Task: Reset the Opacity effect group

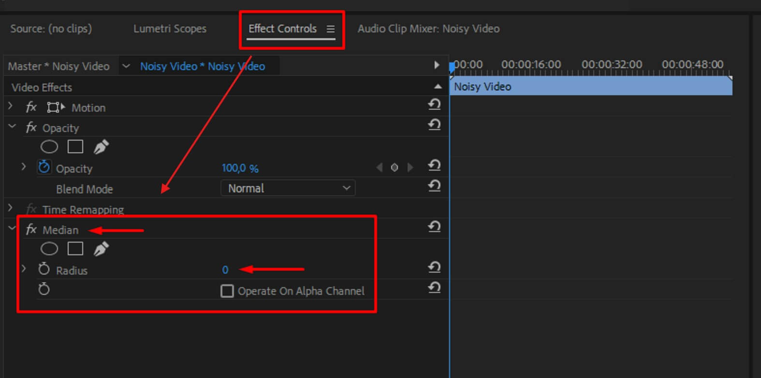Action: [434, 124]
